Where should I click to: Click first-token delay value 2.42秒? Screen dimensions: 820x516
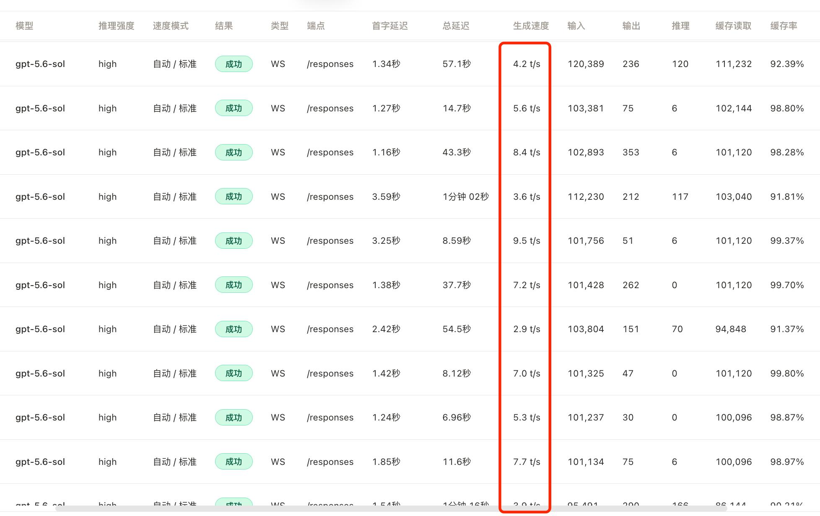coord(387,329)
